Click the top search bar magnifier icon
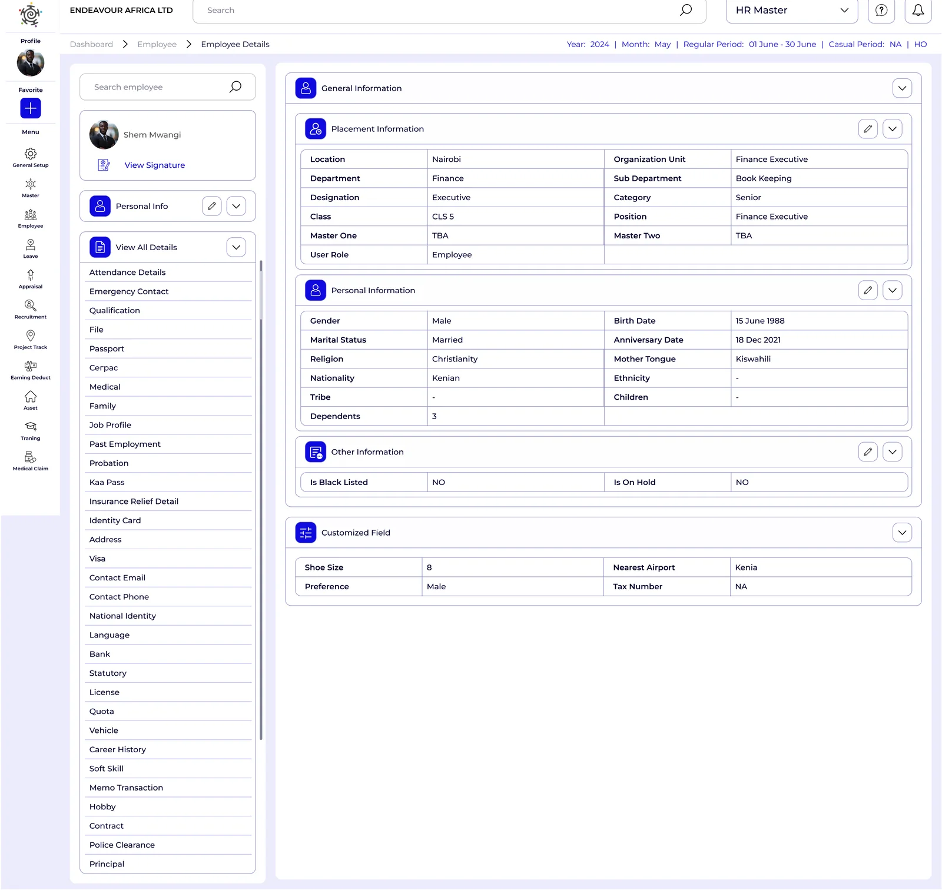 tap(686, 10)
